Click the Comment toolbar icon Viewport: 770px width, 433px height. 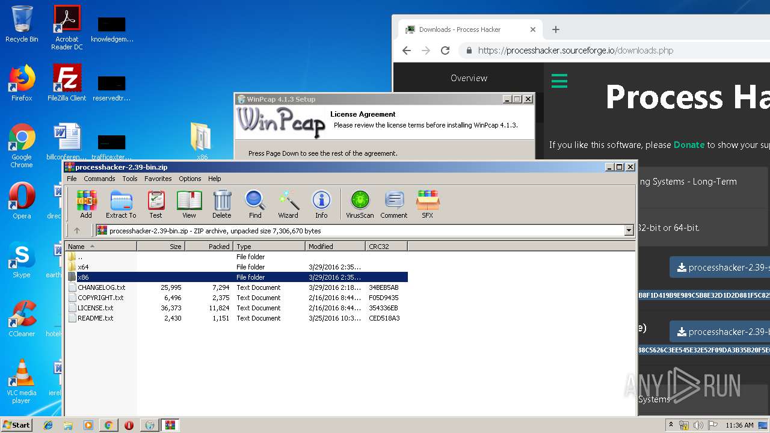pos(394,204)
